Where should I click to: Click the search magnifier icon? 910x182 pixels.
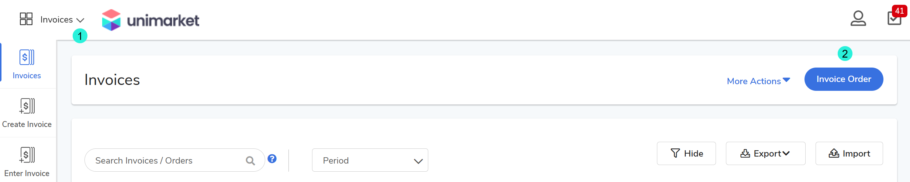(250, 161)
